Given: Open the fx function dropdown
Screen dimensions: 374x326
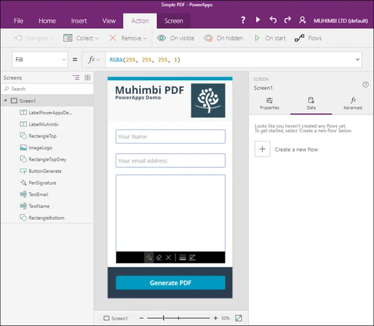Looking at the screenshot, I should pyautogui.click(x=93, y=60).
